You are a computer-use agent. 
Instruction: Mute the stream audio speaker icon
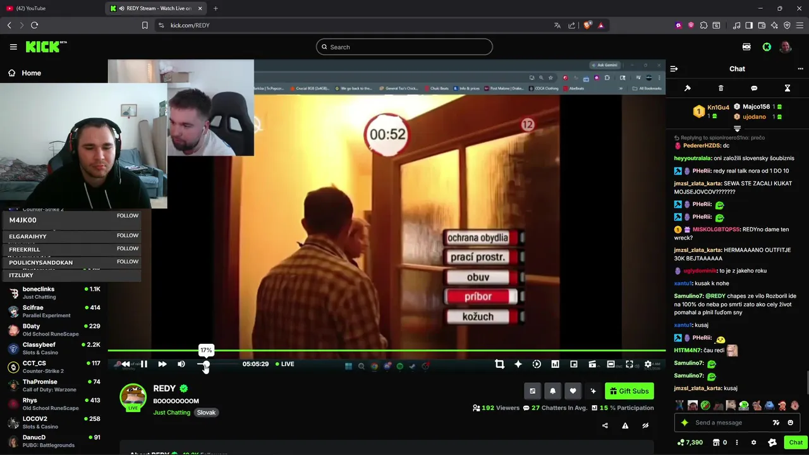click(181, 364)
